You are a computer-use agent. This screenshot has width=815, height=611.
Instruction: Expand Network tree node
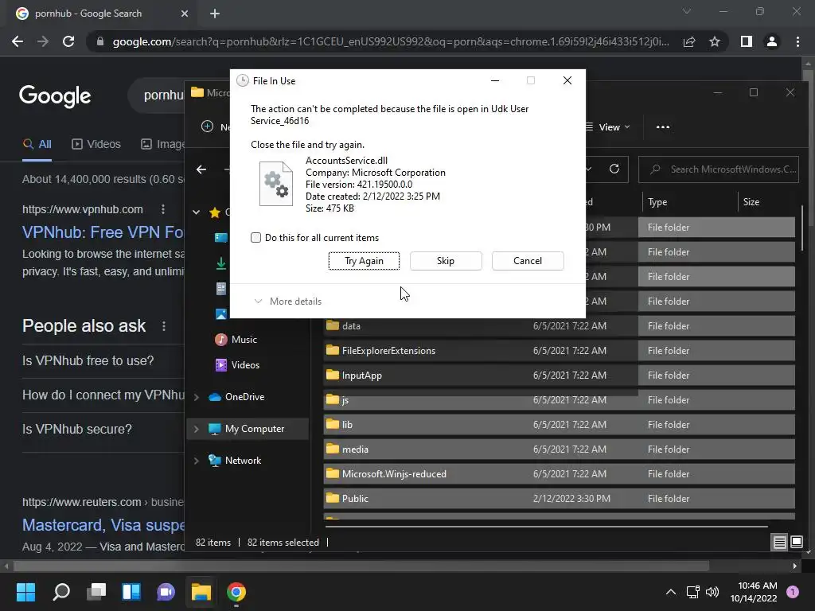(196, 461)
